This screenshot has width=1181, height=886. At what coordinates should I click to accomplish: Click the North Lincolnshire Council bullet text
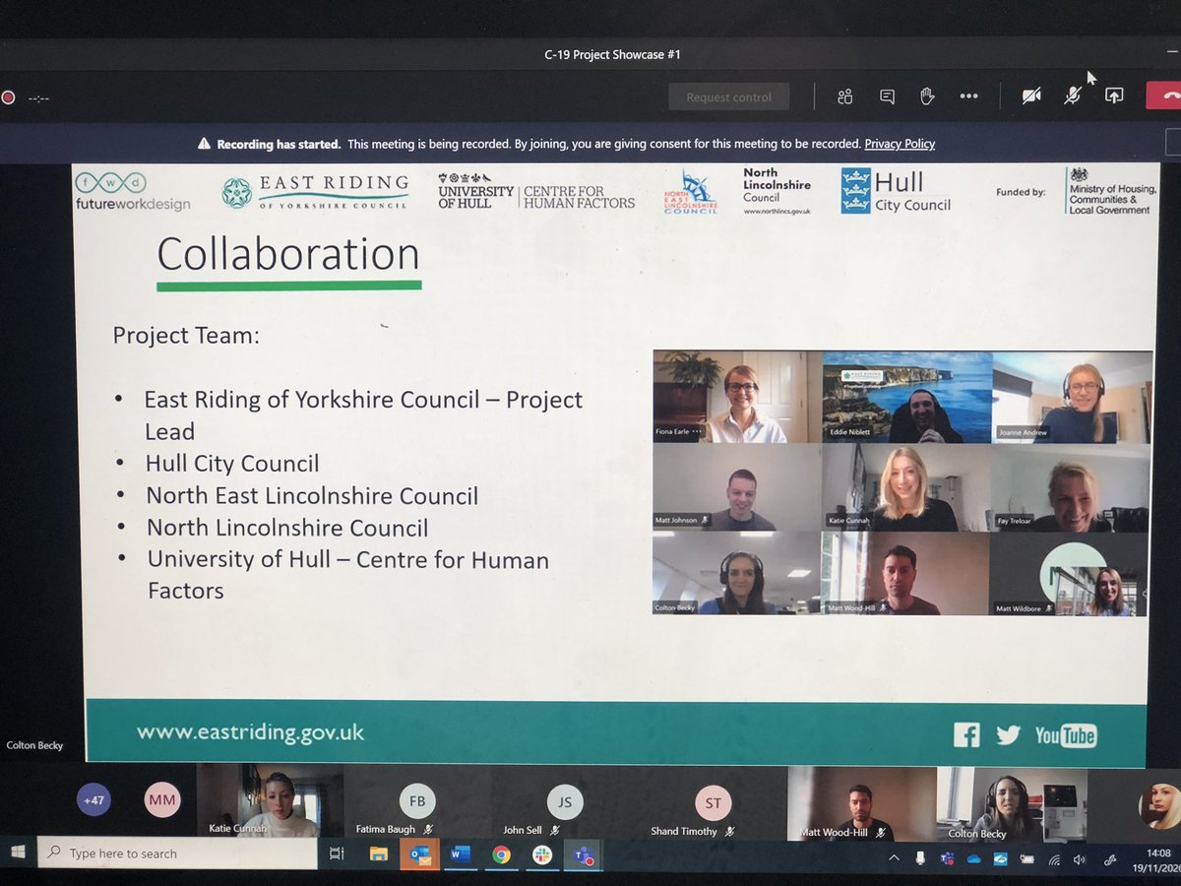tap(287, 527)
